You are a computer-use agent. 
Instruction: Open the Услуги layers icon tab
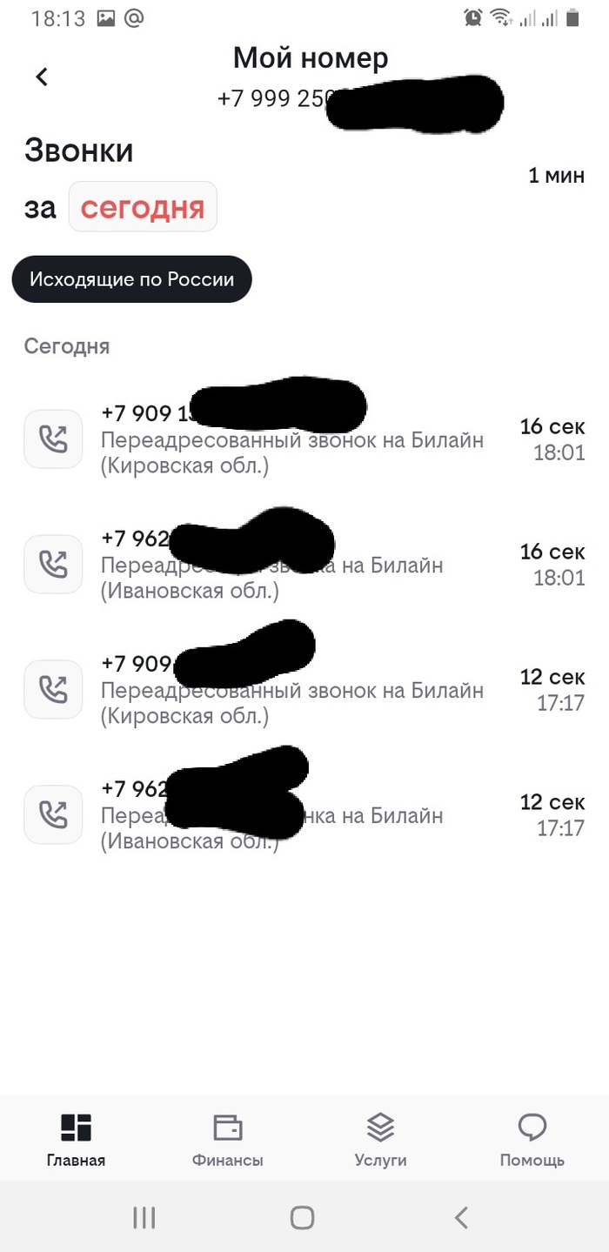click(380, 1140)
